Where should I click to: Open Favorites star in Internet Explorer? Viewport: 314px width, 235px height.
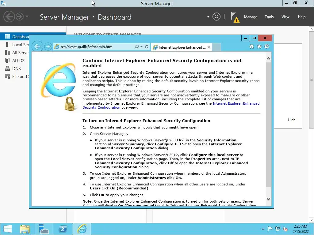click(259, 47)
